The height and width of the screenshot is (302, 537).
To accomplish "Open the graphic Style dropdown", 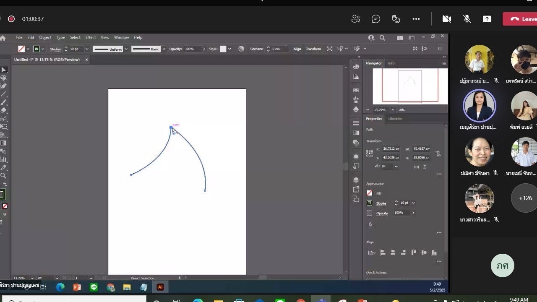I will (229, 49).
